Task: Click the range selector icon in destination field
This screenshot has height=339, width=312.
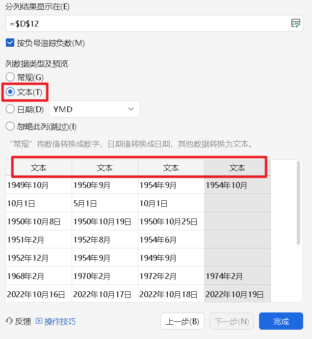Action: pyautogui.click(x=296, y=23)
